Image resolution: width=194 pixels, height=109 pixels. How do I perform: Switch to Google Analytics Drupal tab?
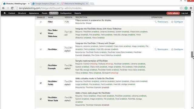pos(45,4)
